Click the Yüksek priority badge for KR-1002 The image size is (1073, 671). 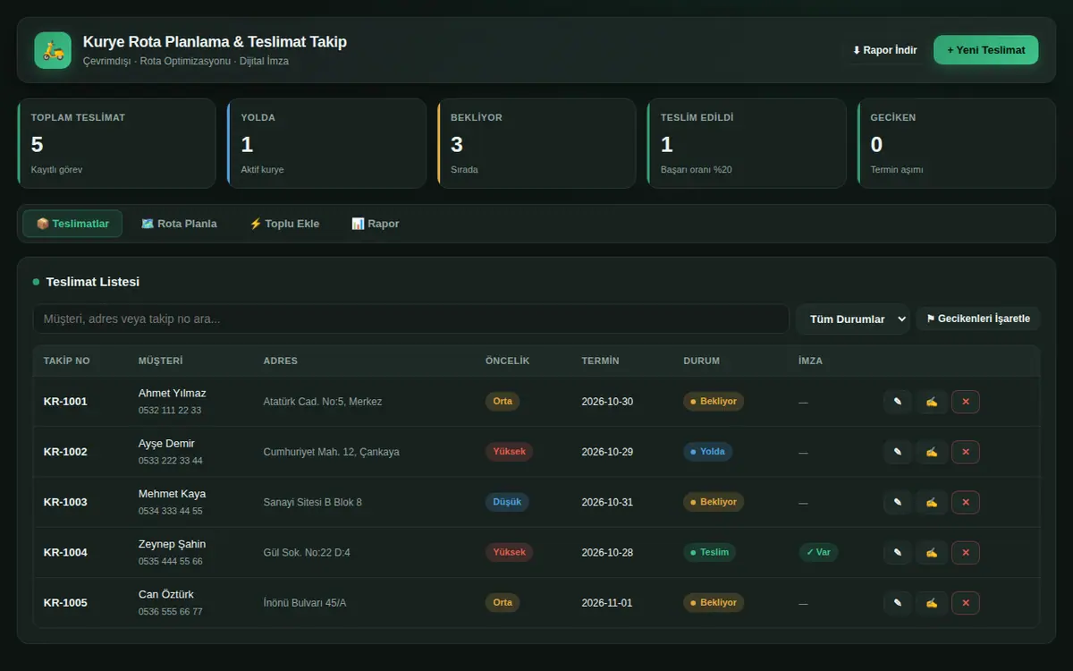(x=510, y=452)
